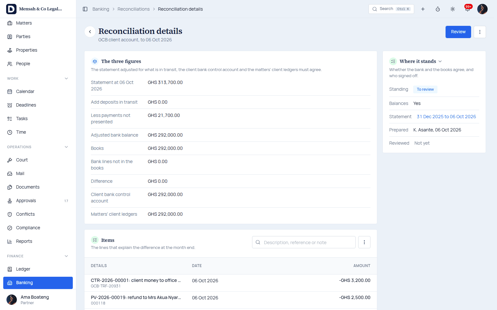
Task: Open the Compliance page
Action: click(38, 228)
